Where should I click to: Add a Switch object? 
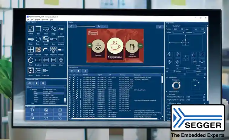pyautogui.click(x=46, y=39)
